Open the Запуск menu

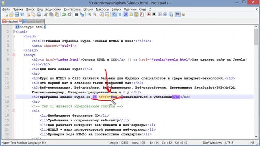116,9
